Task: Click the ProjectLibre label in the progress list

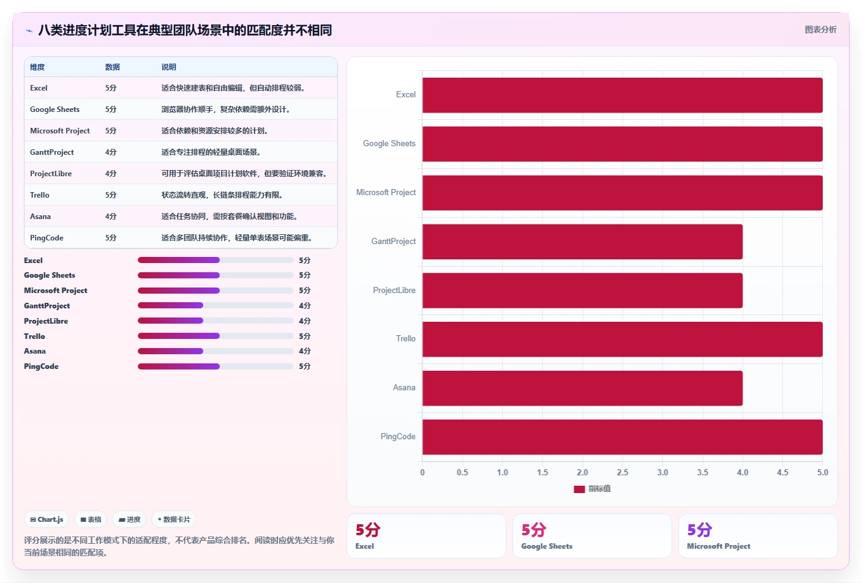Action: click(46, 321)
